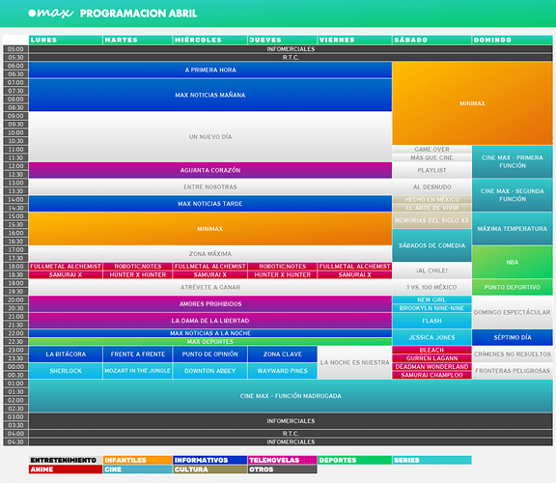Viewport: 556px width, 483px height.
Task: Select the SÉPTIMO DÍA slot
Action: (513, 337)
